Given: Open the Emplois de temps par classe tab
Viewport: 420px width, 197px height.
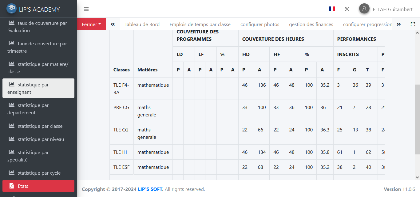Looking at the screenshot, I should [x=200, y=24].
